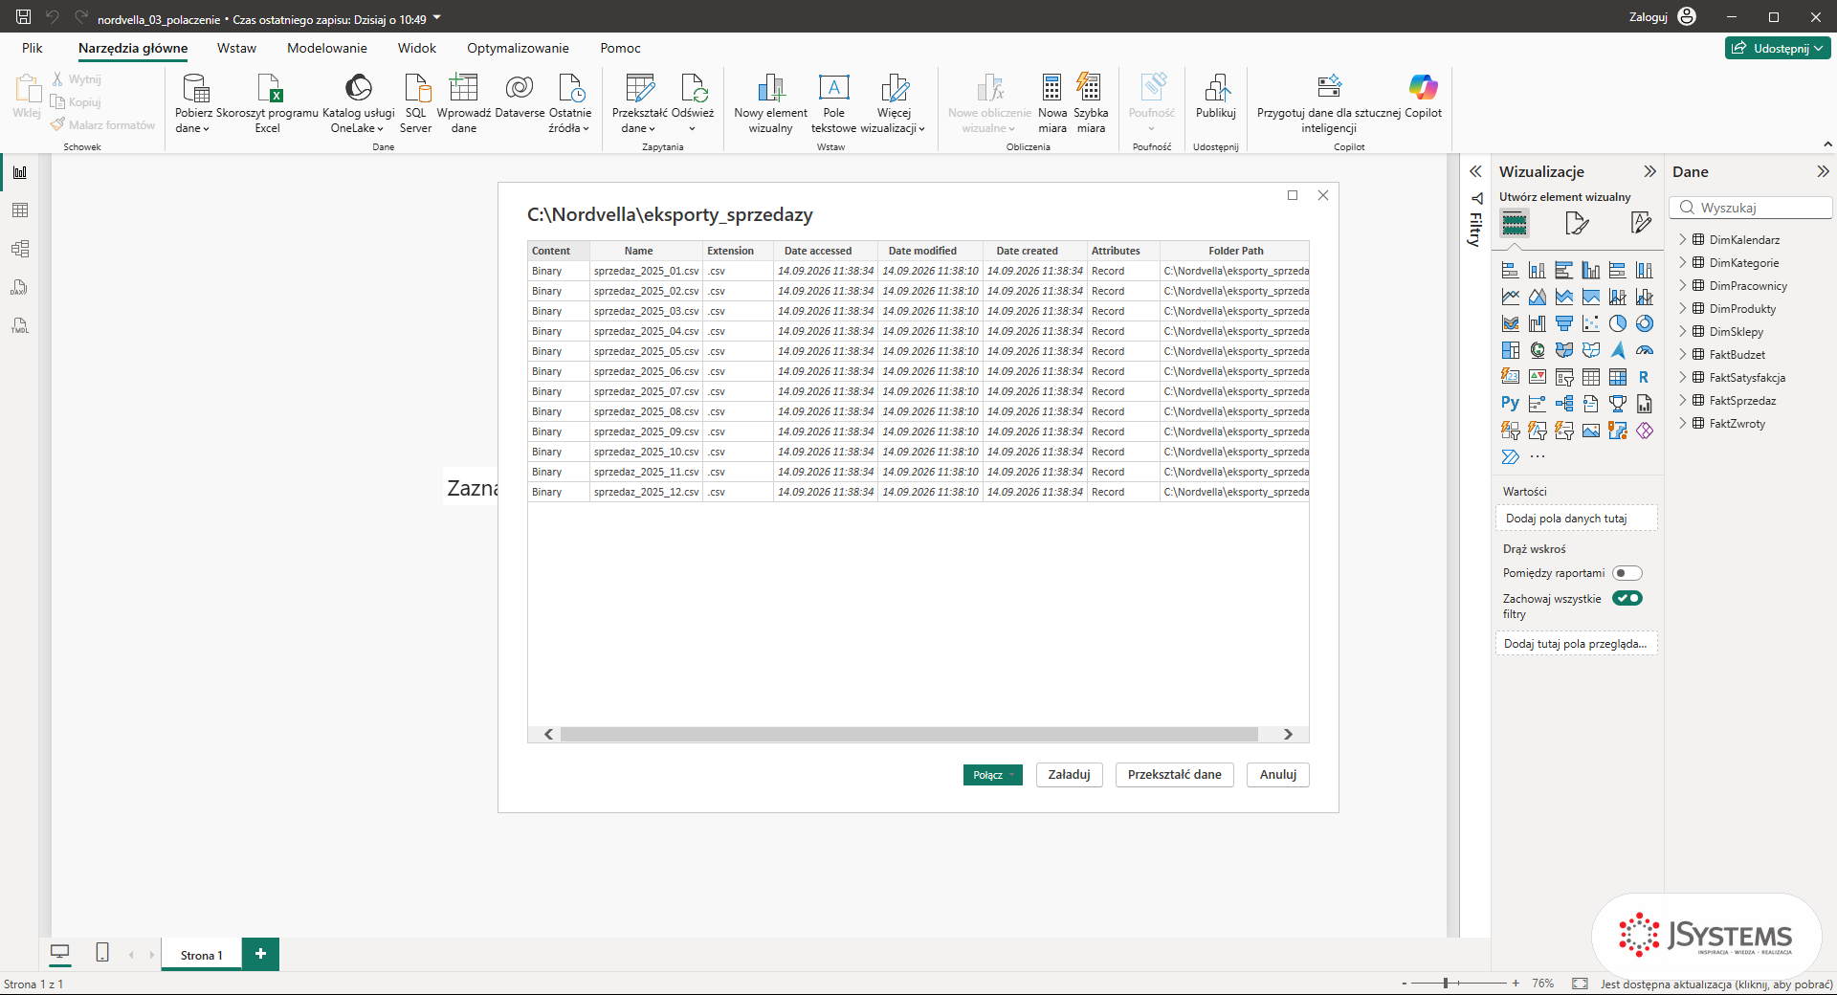Select the R script visual icon
Screen dimensions: 1837x995
click(x=1644, y=377)
